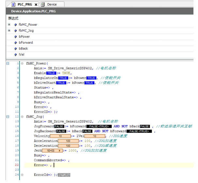
Task: Click bDriveStartRealState=> on line 8
Action: 56,97
